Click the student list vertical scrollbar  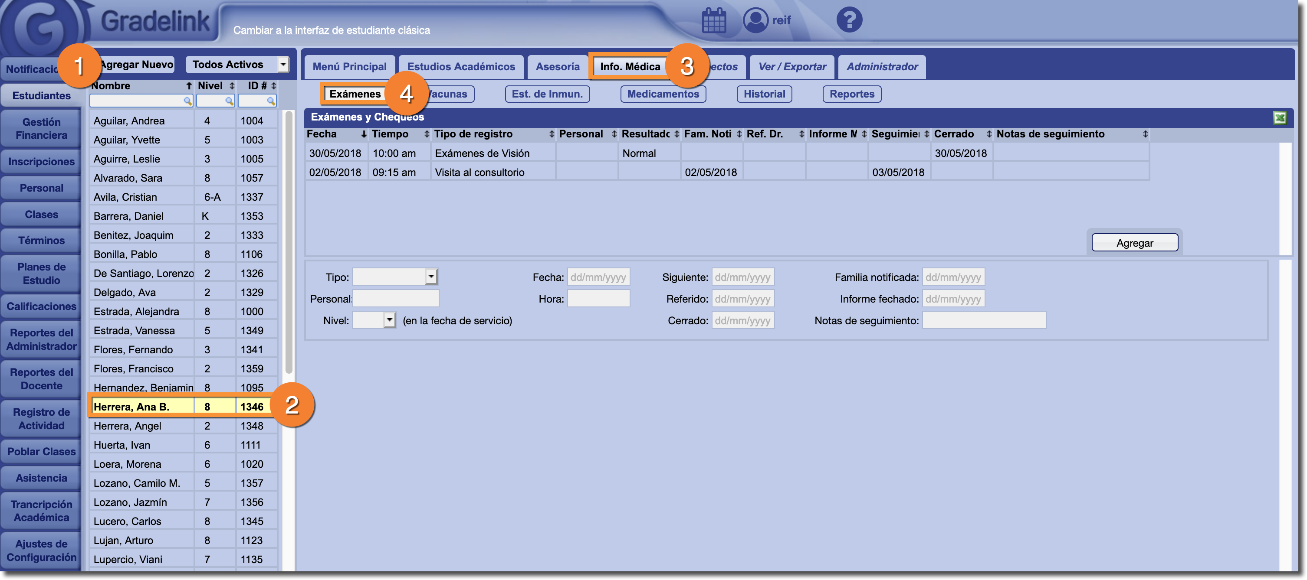click(x=289, y=243)
